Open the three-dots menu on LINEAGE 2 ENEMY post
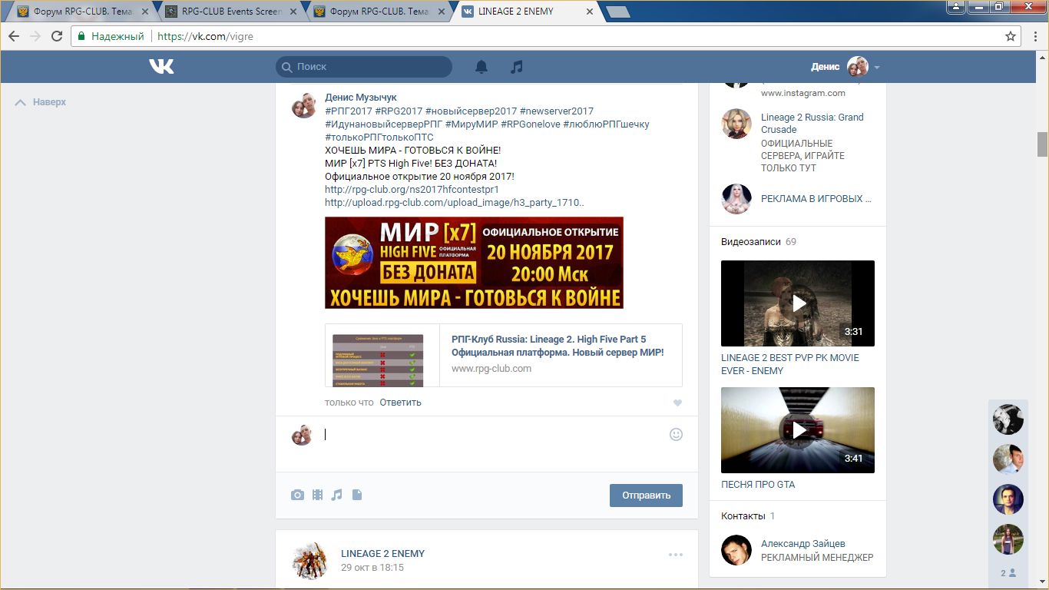 click(x=675, y=555)
